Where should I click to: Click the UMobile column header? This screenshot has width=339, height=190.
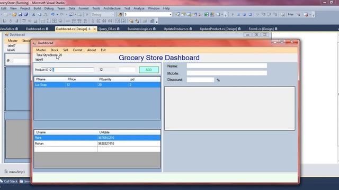click(129, 132)
